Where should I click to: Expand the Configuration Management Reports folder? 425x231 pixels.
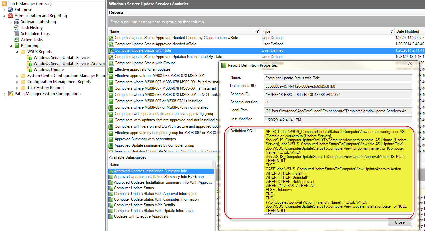[17, 82]
